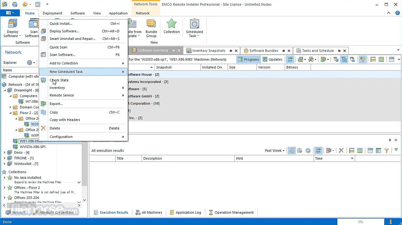Viewport: 402px width, 225px height.
Task: Open the Alternate Credentials pane tab
Action: 53,212
